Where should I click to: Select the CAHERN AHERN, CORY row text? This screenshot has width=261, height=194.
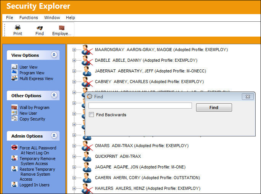147,178
